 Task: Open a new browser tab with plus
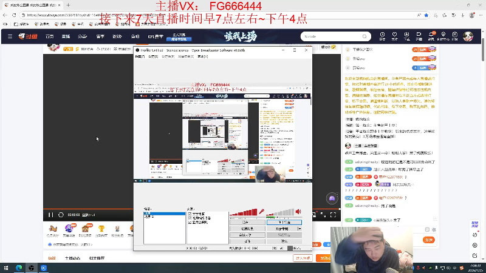(x=68, y=5)
